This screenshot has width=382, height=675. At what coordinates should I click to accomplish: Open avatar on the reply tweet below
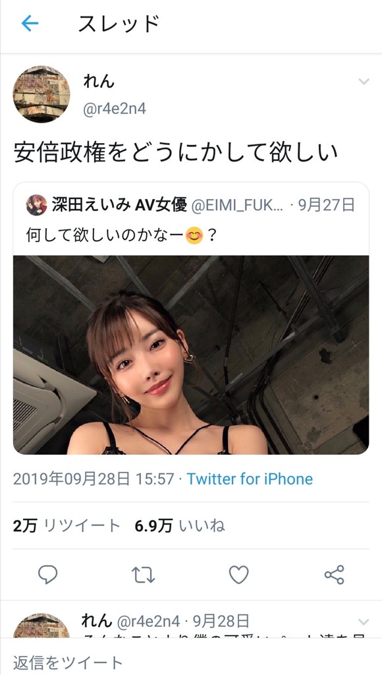(x=41, y=626)
